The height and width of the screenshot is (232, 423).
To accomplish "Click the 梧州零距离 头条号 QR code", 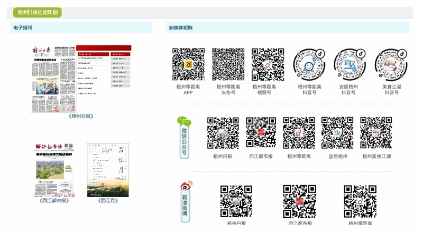I will click(x=228, y=64).
